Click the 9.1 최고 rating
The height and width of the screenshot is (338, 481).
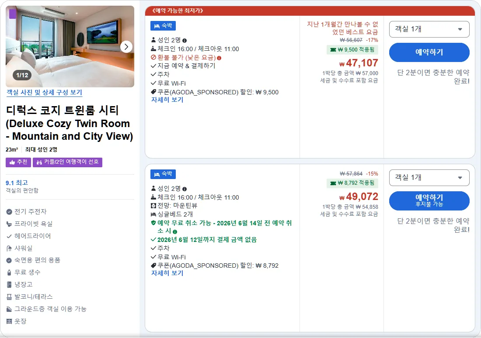(17, 183)
